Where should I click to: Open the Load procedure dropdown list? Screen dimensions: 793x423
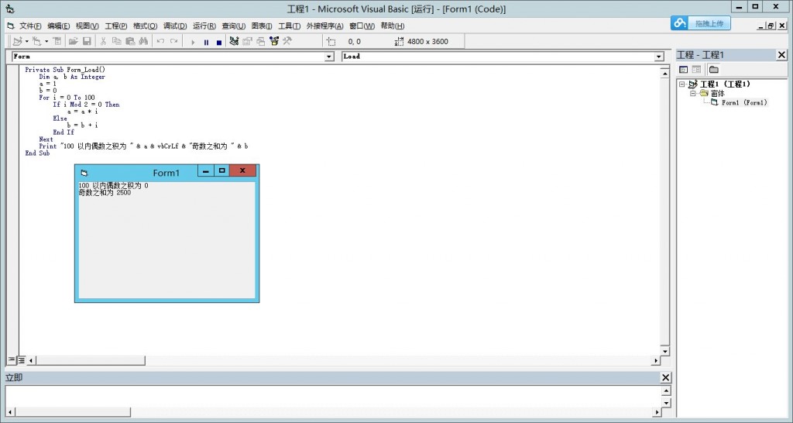click(659, 57)
